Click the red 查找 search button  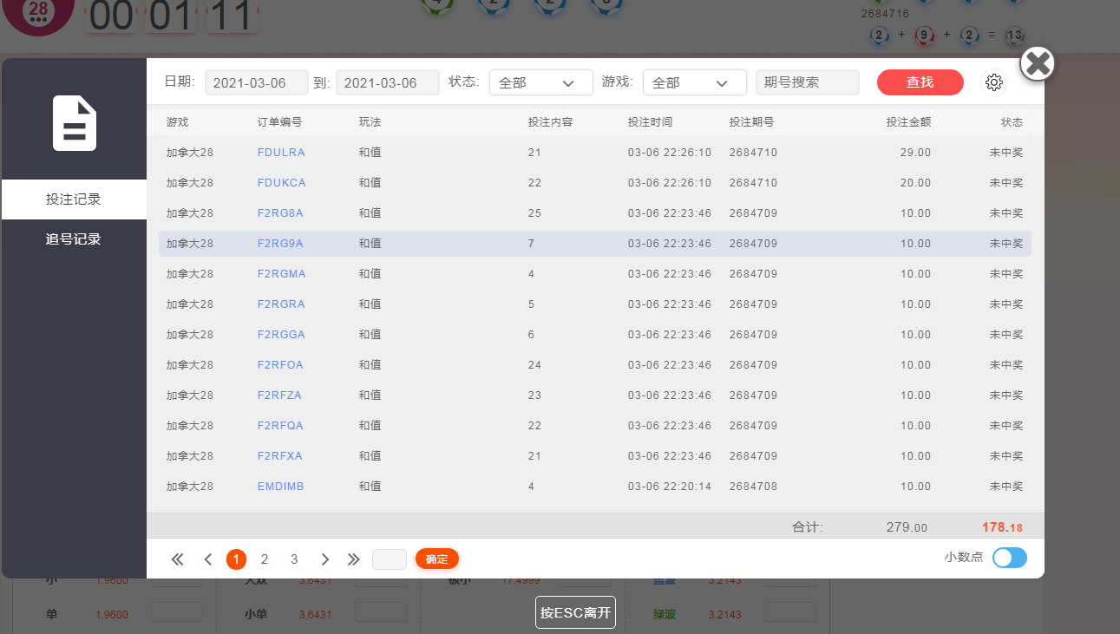(920, 82)
